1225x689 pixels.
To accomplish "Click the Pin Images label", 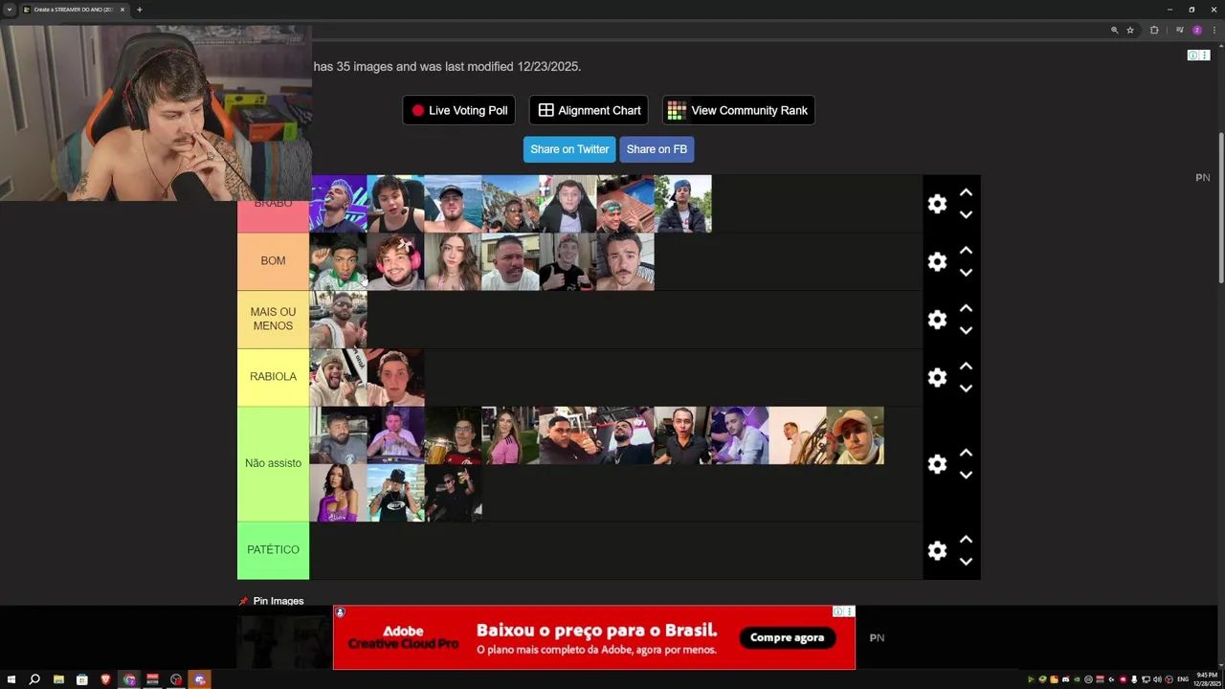I will point(278,601).
